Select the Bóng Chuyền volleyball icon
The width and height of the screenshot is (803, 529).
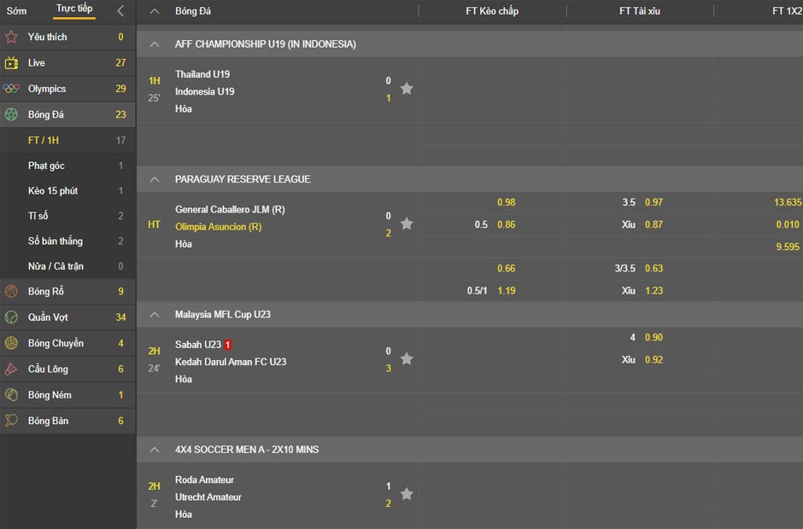tap(12, 343)
